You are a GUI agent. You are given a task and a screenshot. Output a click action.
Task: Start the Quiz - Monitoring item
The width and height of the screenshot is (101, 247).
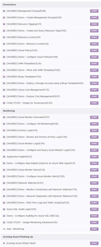pos(94,229)
